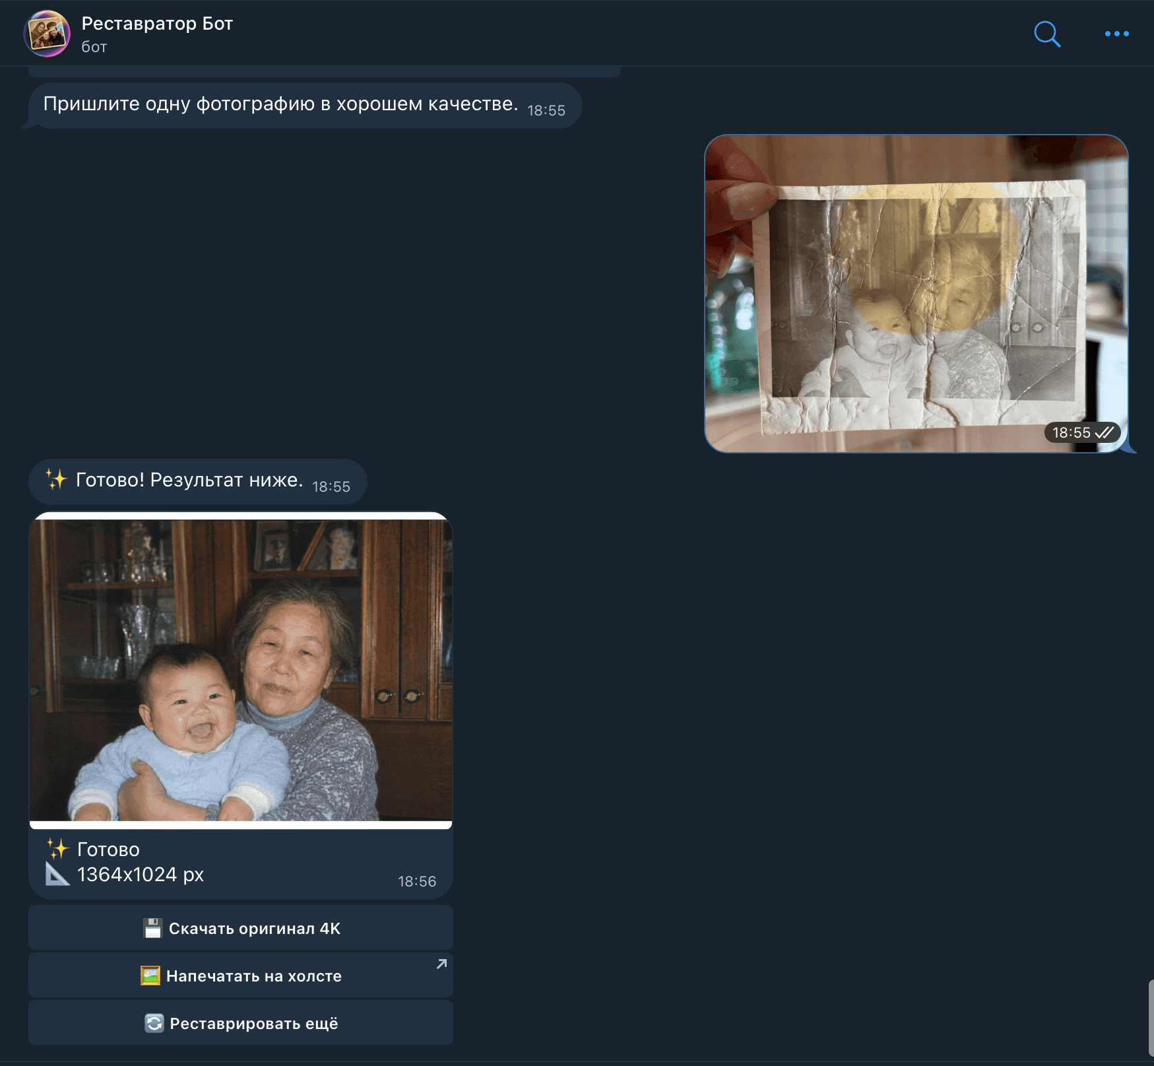This screenshot has height=1066, width=1154.
Task: Click the read checkmarks on sent photo
Action: click(1105, 433)
